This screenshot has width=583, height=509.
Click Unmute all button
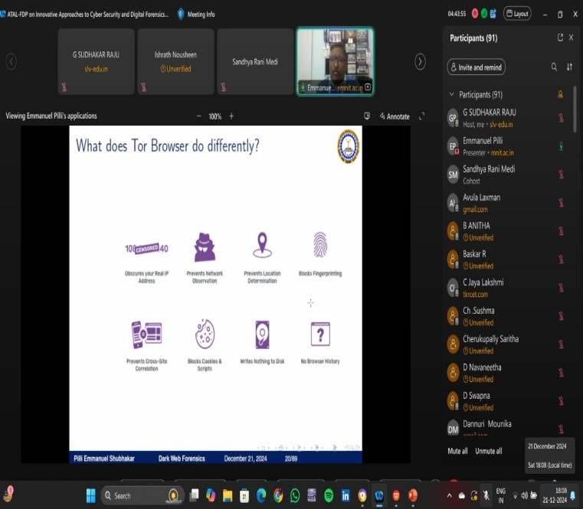pyautogui.click(x=488, y=451)
